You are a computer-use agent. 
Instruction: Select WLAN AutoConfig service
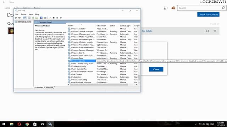coord(103,69)
